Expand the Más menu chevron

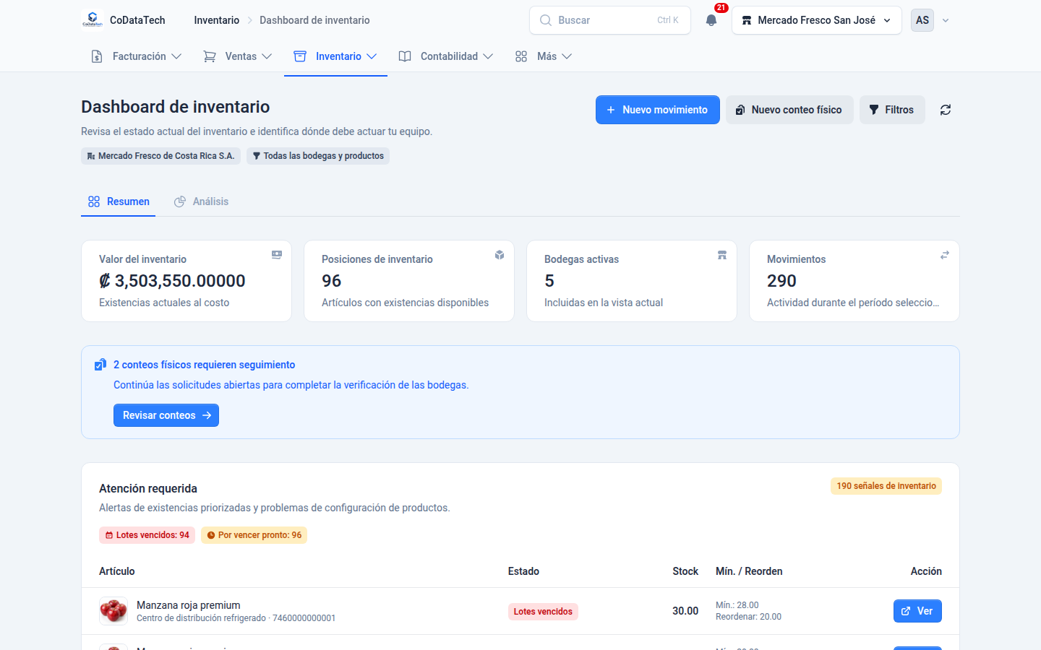coord(567,56)
